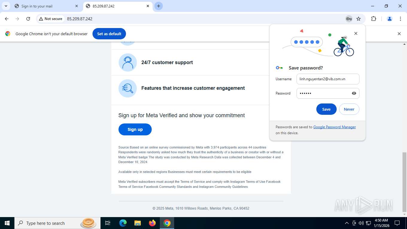Click "Features that increase customer engagement" text
This screenshot has width=407, height=229.
tap(193, 88)
